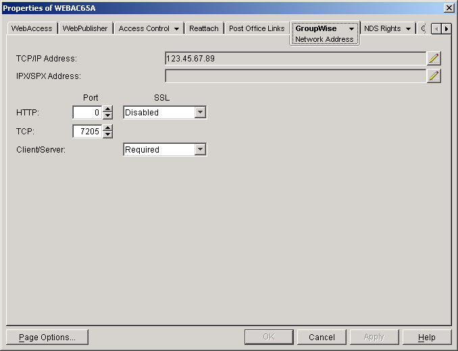The height and width of the screenshot is (351, 458).
Task: Expand the GroupWise tab dropdown arrow
Action: pos(351,29)
